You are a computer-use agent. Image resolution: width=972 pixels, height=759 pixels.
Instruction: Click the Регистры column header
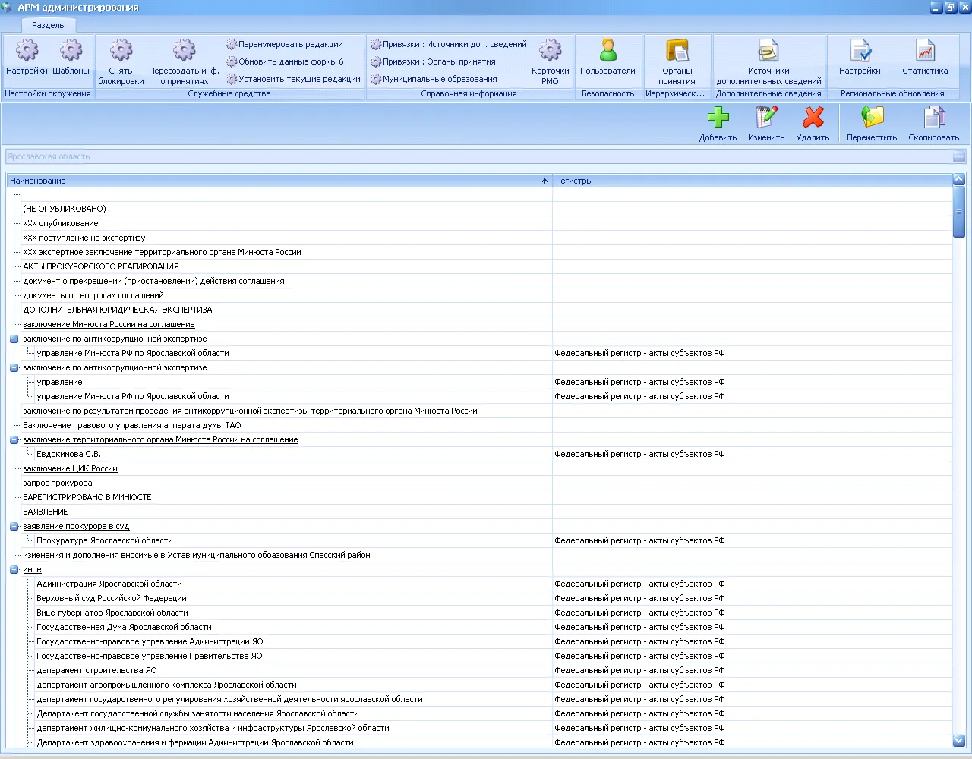[752, 181]
